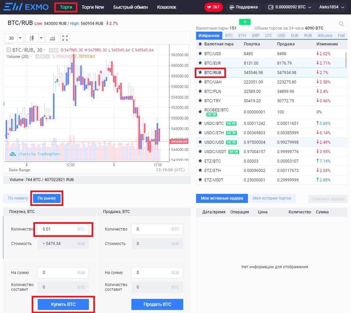The image size is (351, 313).
Task: Select the candlestick chart style icon
Action: (x=32, y=38)
